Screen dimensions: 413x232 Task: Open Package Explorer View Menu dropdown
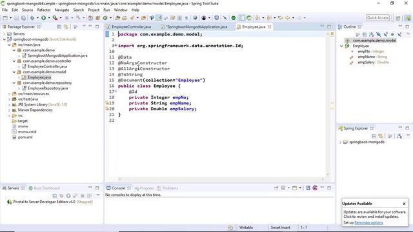pyautogui.click(x=84, y=26)
